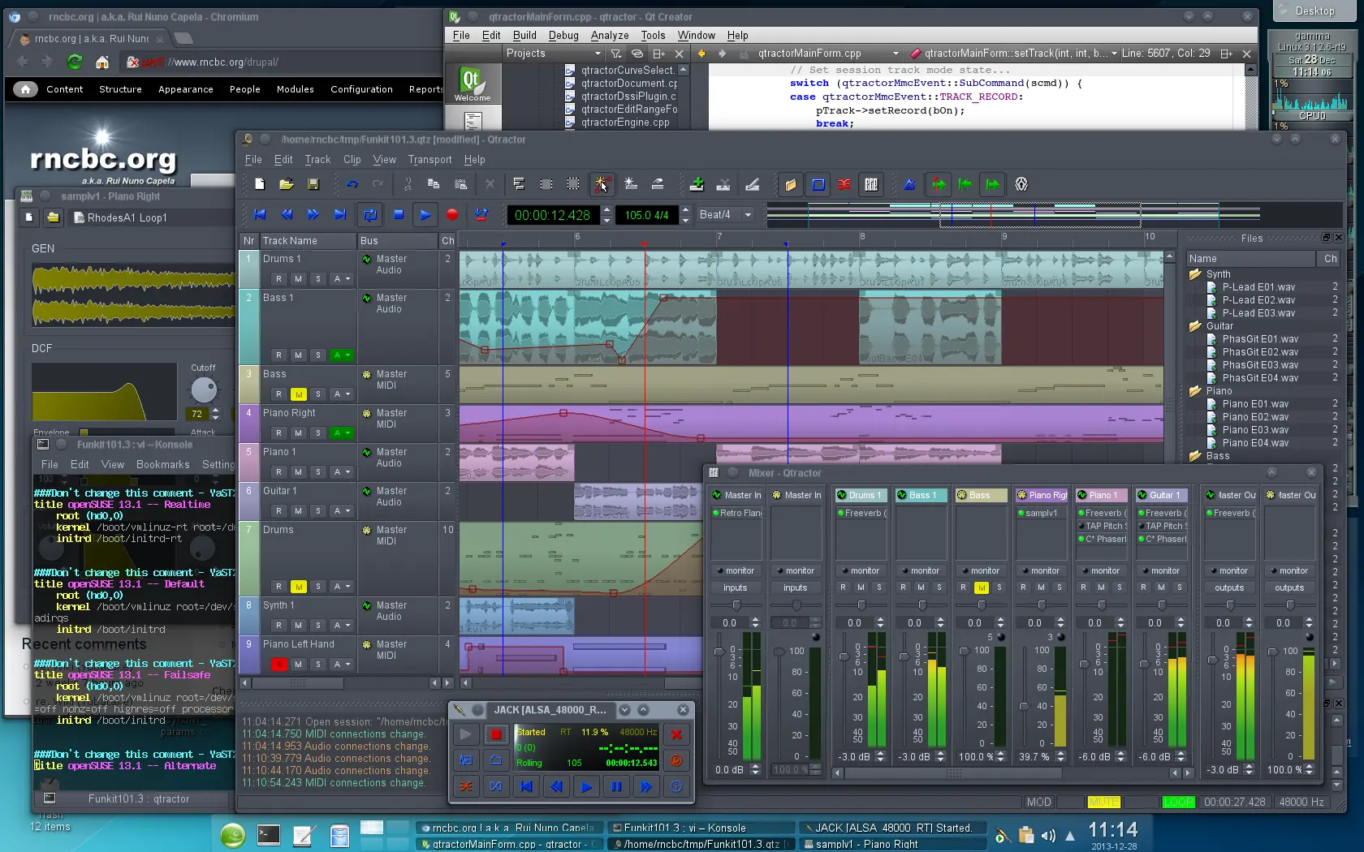Collapse the Piano folder in Files panel
This screenshot has width=1364, height=852.
coord(1195,391)
